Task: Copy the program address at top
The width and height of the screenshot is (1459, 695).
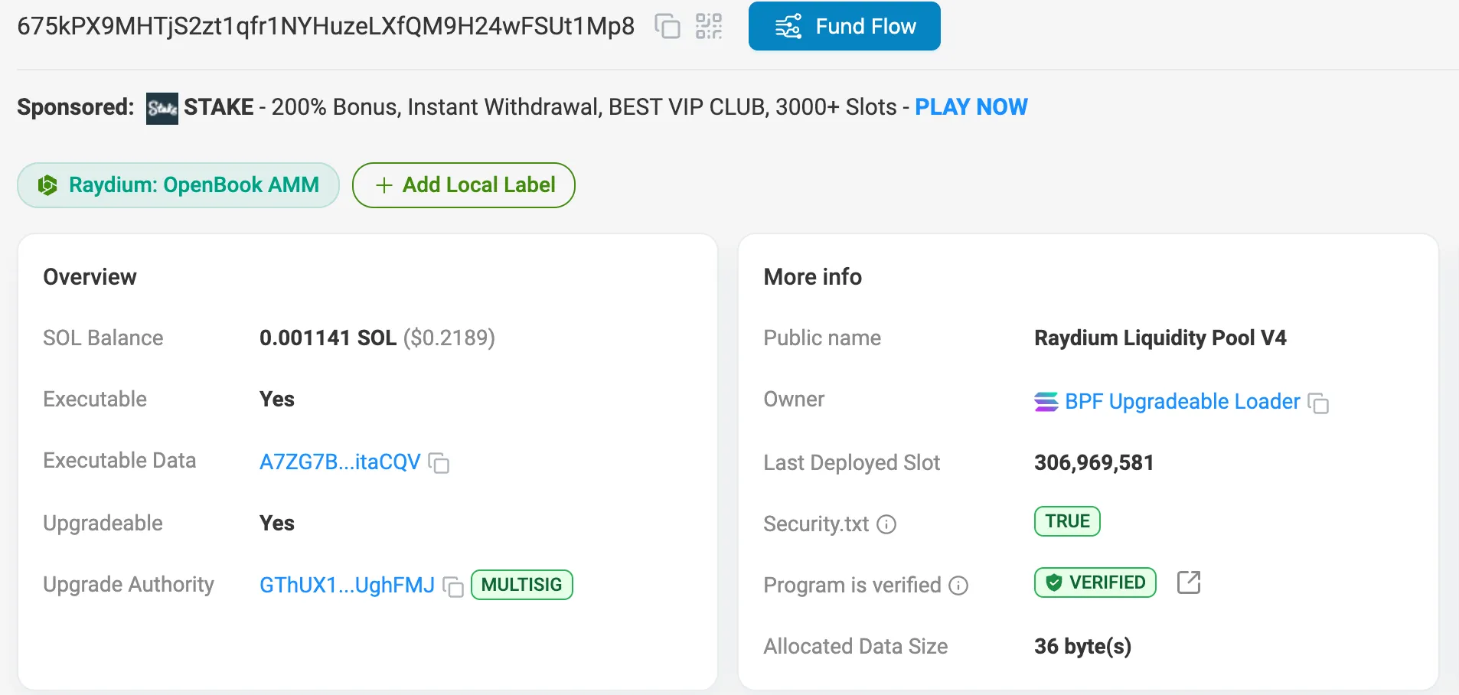Action: [x=667, y=27]
